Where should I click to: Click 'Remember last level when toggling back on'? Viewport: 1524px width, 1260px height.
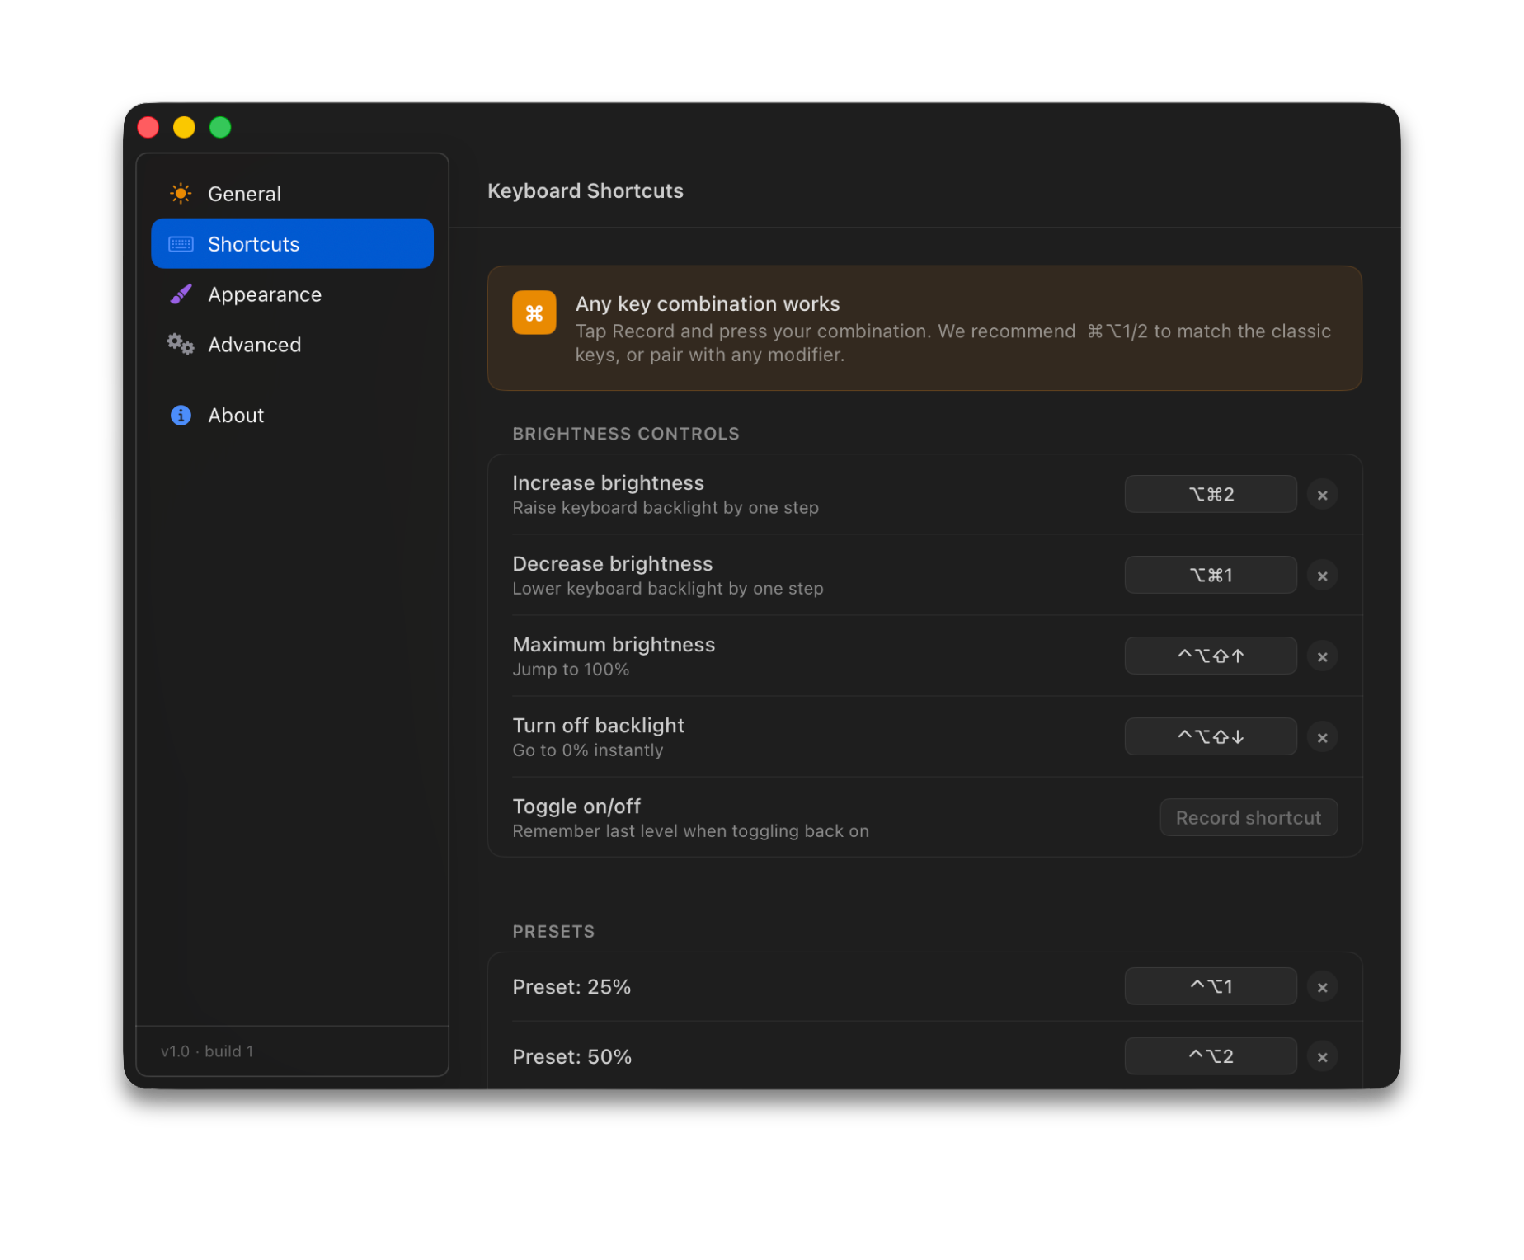[x=691, y=831]
